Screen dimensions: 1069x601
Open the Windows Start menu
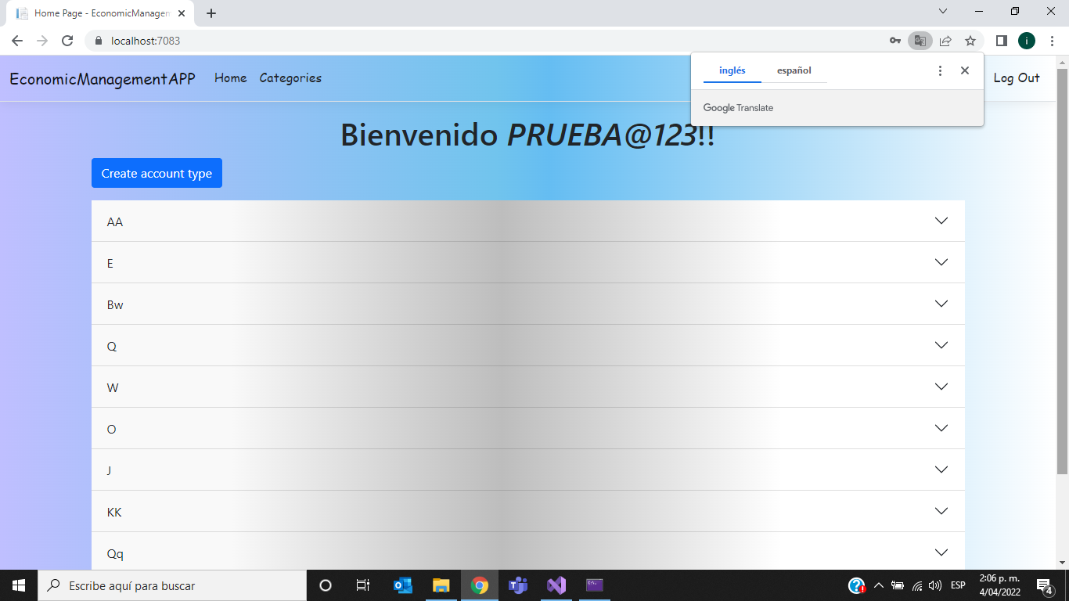coord(19,585)
